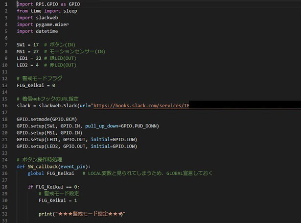Screen dimensions: 301x223
Task: Click the print statement on line 32
Action: tap(82, 214)
